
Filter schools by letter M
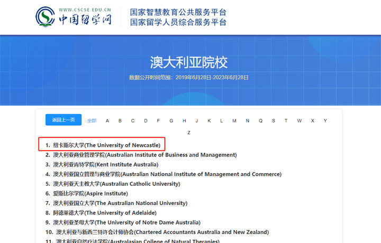point(234,121)
